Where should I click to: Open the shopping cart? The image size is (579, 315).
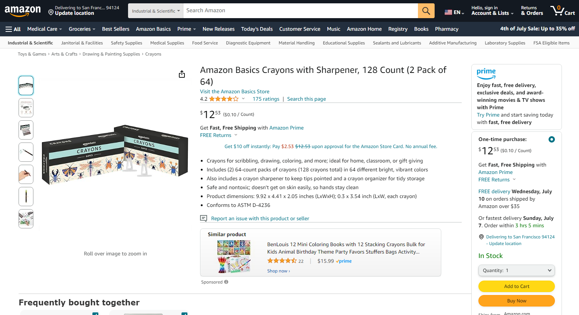pos(562,11)
